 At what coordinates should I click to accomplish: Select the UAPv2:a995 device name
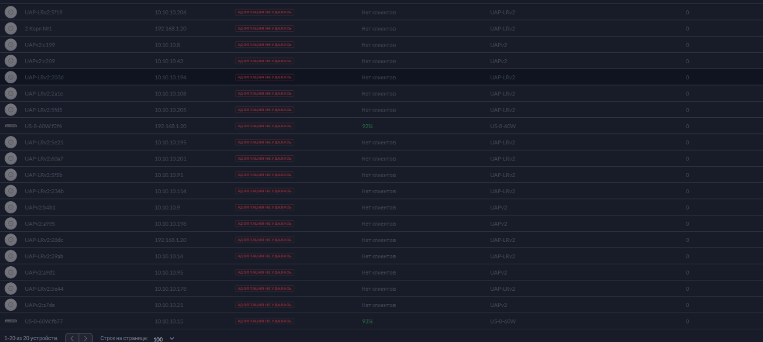click(x=40, y=224)
